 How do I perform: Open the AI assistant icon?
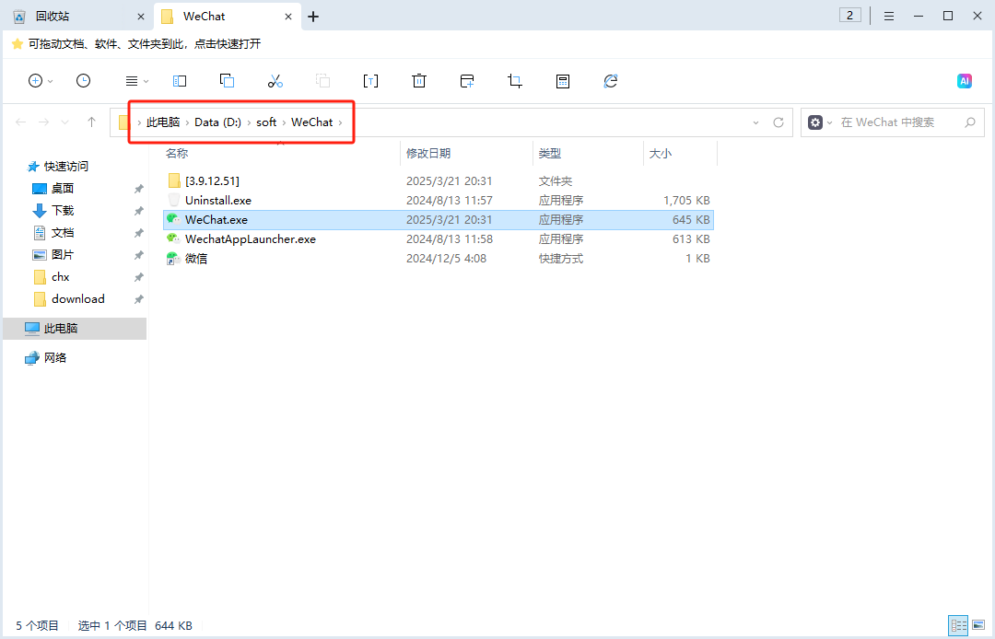click(965, 80)
